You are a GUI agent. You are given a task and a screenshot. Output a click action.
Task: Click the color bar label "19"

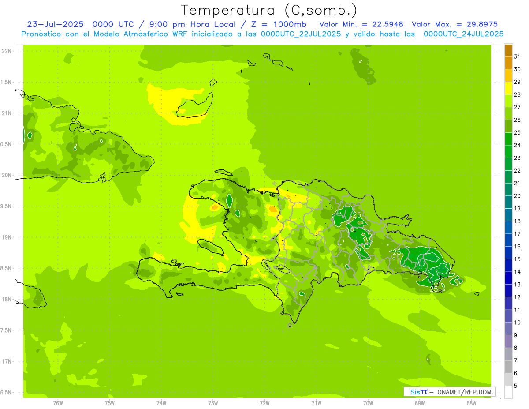coord(518,208)
